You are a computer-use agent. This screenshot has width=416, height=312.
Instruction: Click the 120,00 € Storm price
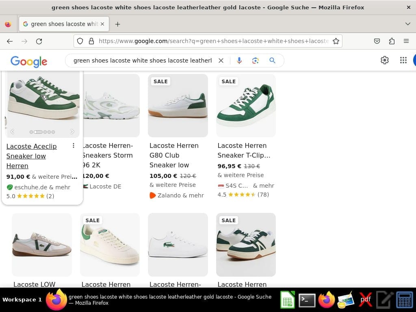pos(96,176)
